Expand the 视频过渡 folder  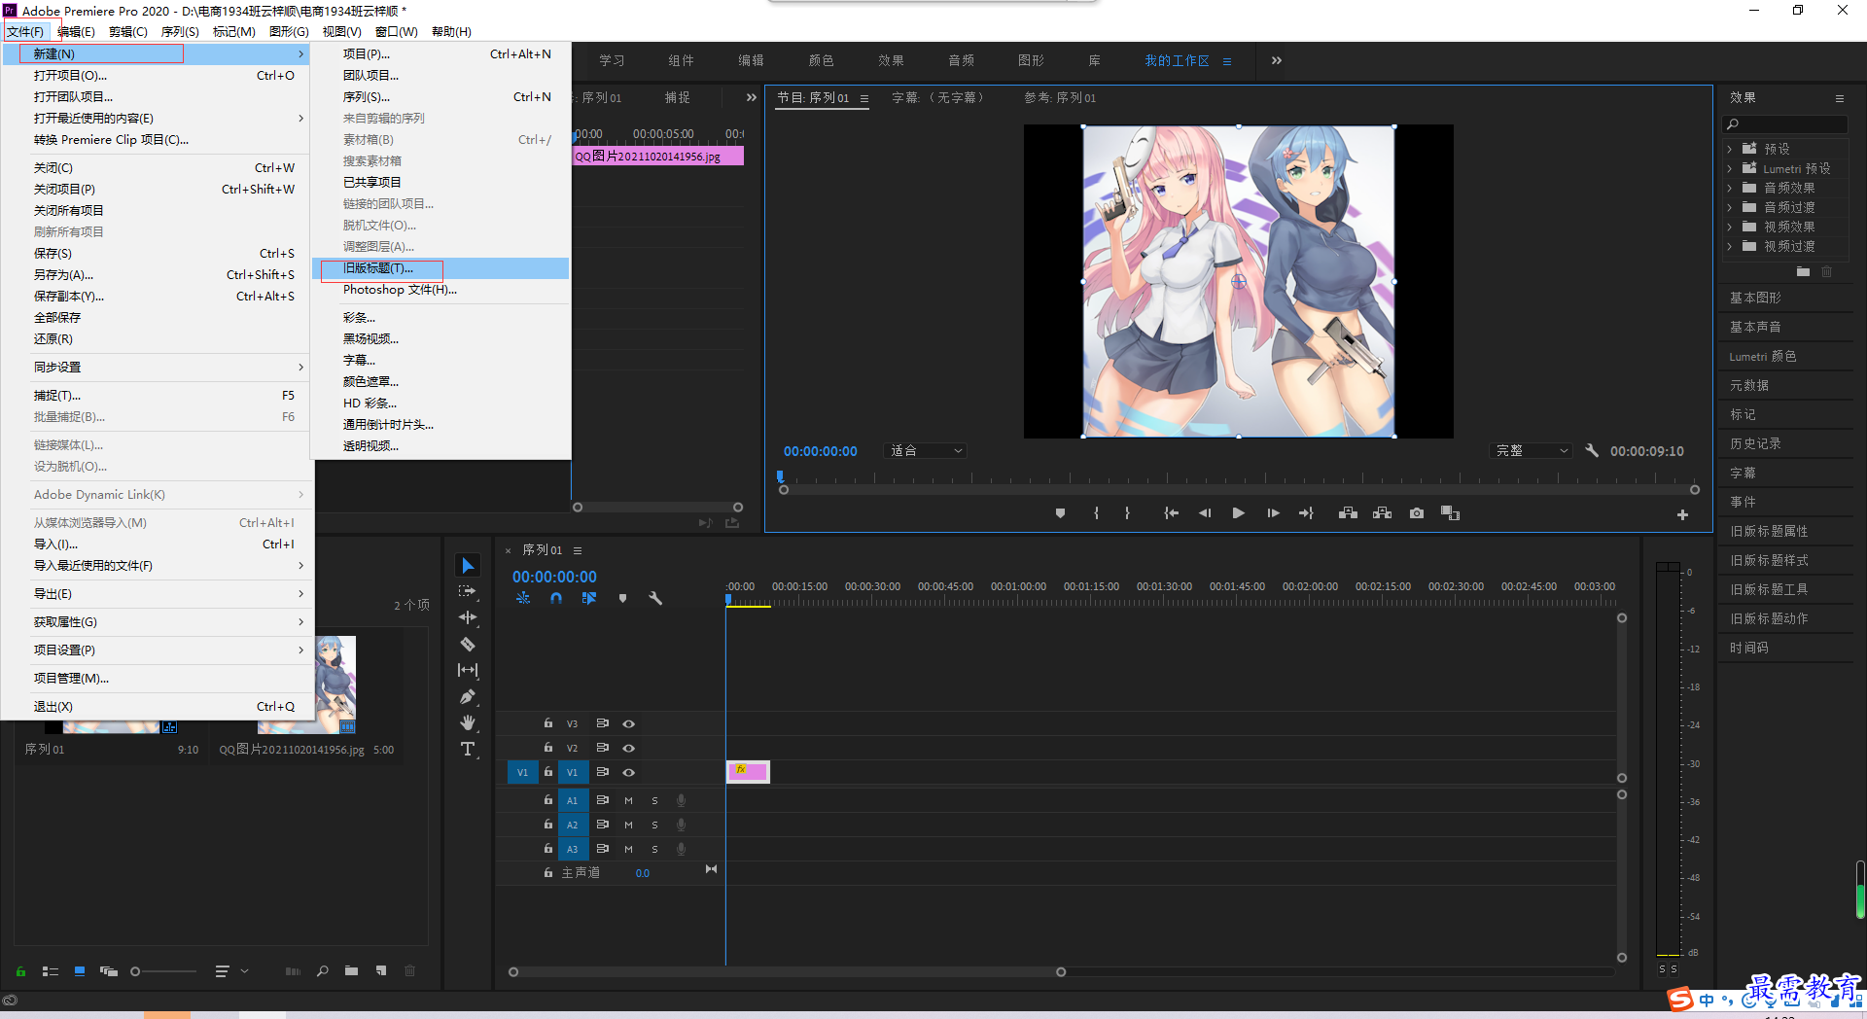1730,246
